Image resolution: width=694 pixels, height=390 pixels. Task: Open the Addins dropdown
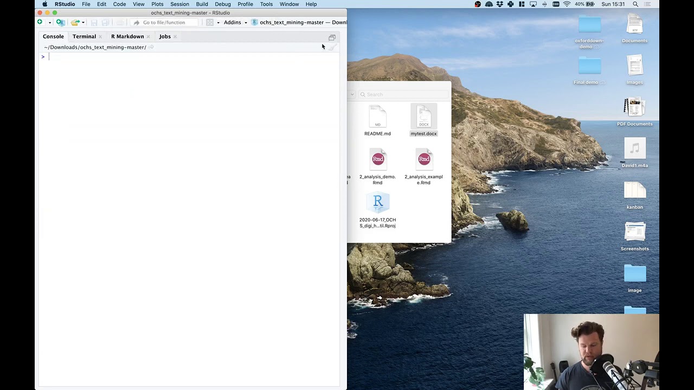[235, 22]
